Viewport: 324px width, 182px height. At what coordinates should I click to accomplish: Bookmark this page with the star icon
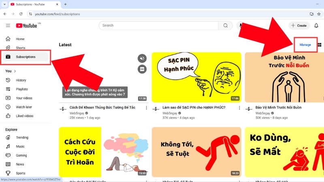(319, 14)
